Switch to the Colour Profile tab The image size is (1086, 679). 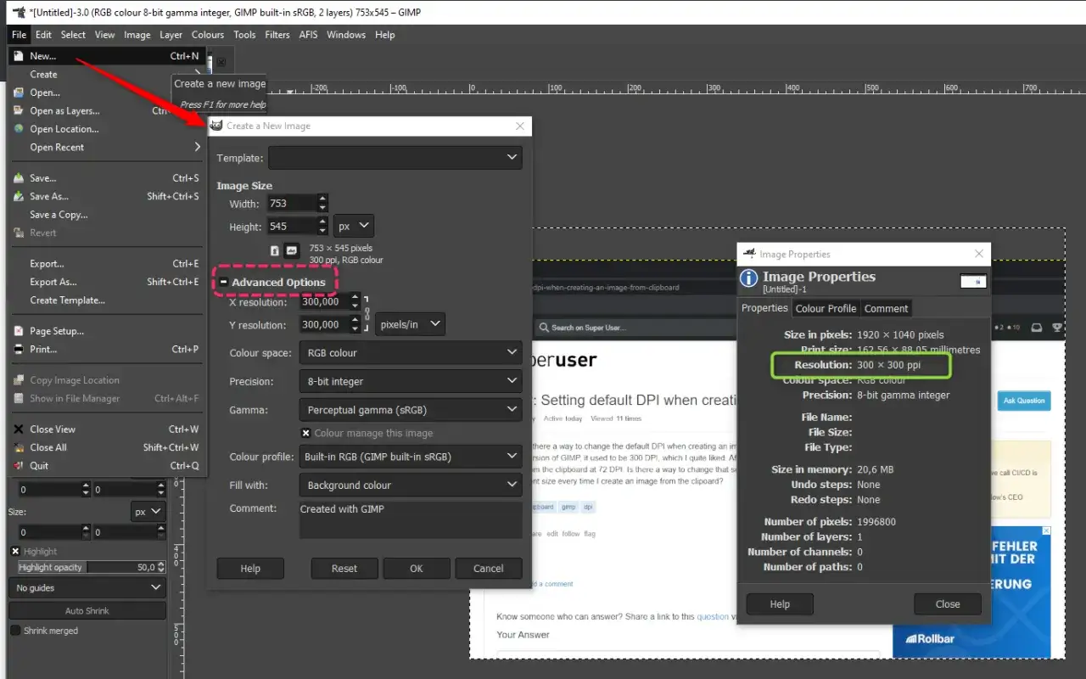tap(826, 308)
